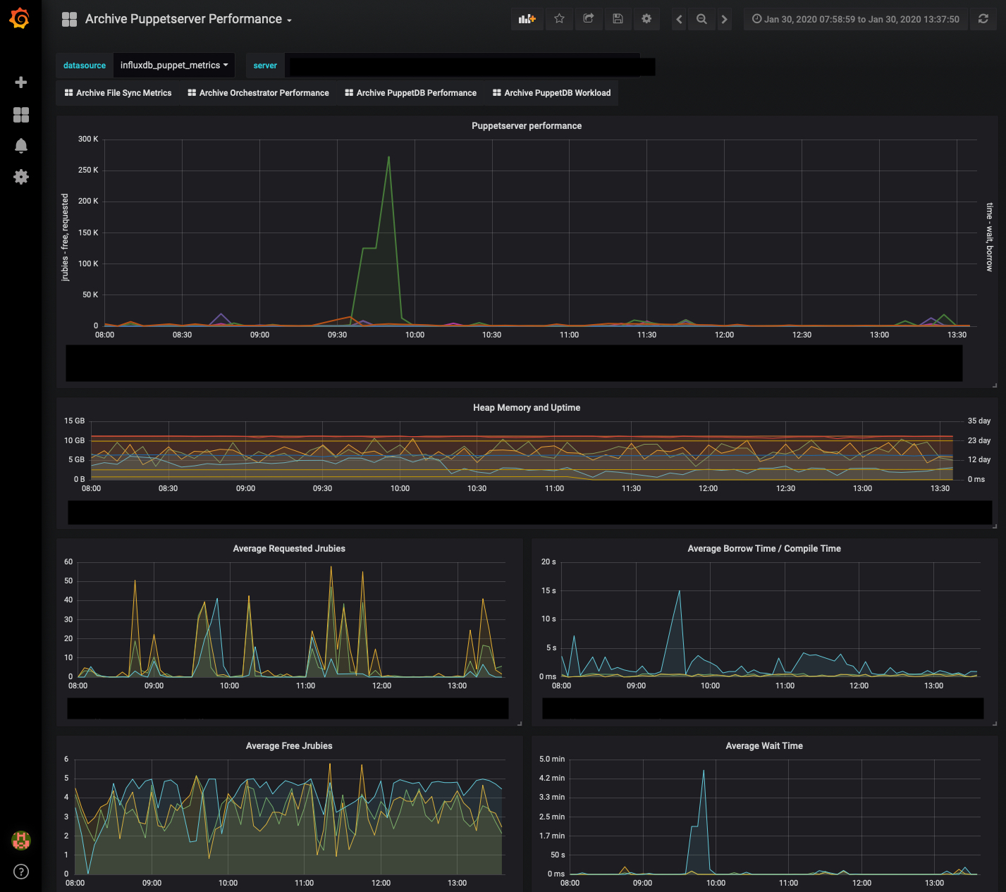Open the Archive Puppetserver Performance title dropdown
This screenshot has height=892, width=1006.
[x=188, y=19]
